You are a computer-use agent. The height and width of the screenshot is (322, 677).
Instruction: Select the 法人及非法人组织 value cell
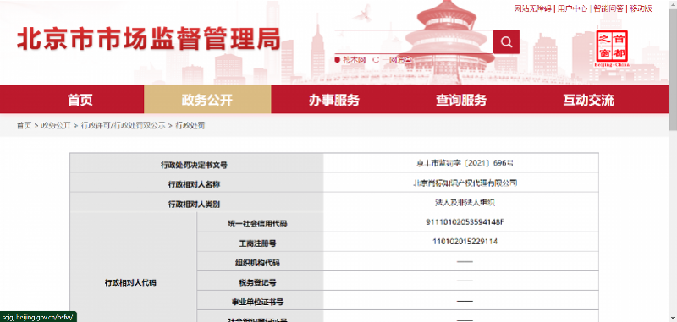(x=464, y=202)
